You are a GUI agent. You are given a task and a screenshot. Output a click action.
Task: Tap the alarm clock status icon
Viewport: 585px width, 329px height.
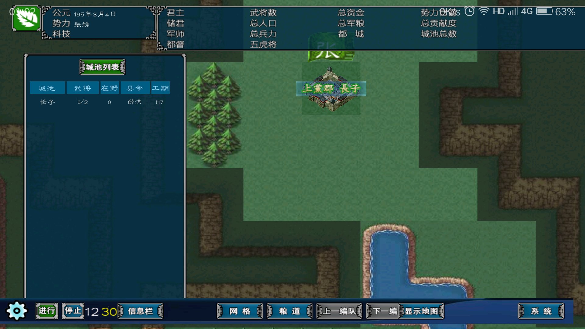click(470, 12)
